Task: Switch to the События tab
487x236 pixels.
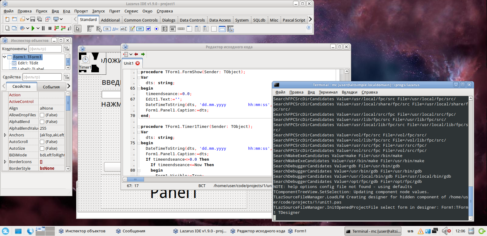Action: (x=51, y=87)
